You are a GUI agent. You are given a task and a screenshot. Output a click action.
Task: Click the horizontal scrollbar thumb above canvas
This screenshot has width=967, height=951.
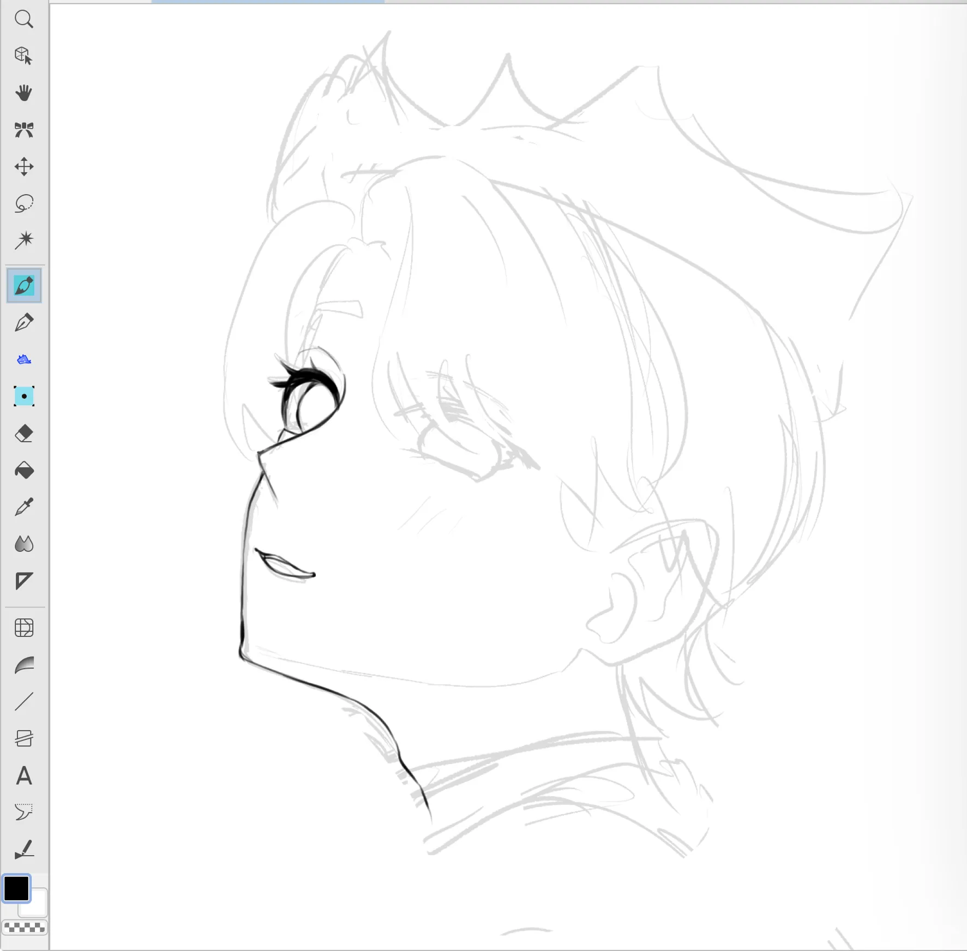tap(268, 2)
